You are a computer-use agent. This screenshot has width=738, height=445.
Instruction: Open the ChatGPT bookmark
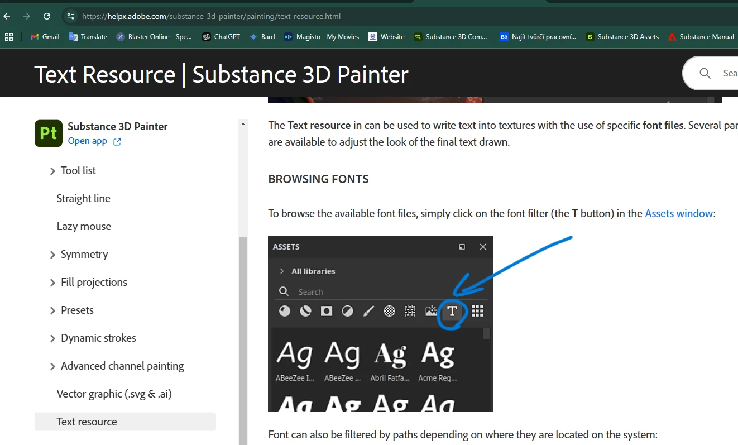(x=221, y=37)
